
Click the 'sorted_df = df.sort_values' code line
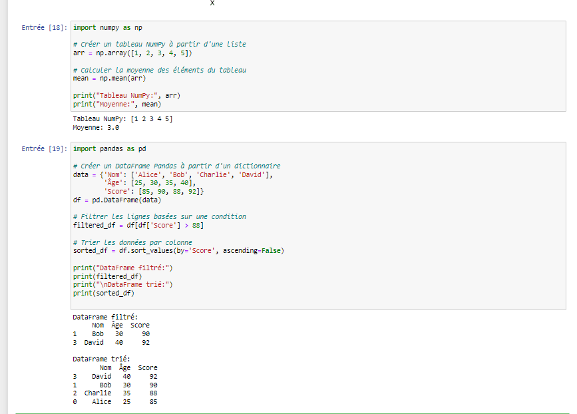click(x=178, y=250)
